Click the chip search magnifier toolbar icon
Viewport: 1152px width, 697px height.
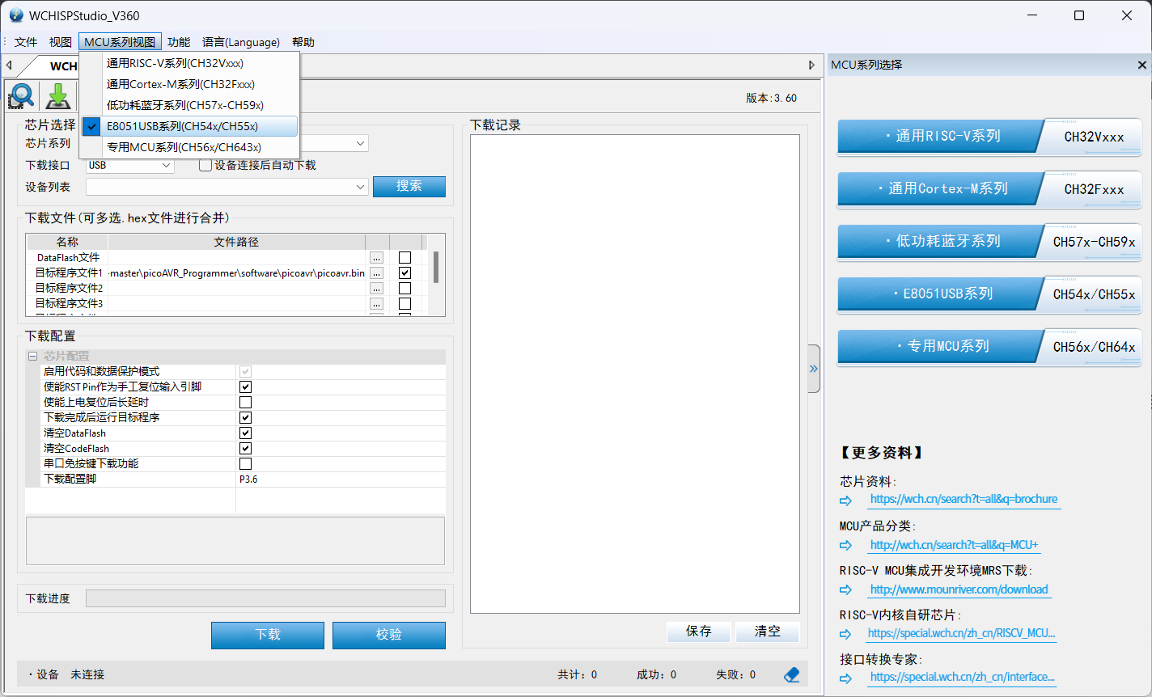click(x=21, y=95)
